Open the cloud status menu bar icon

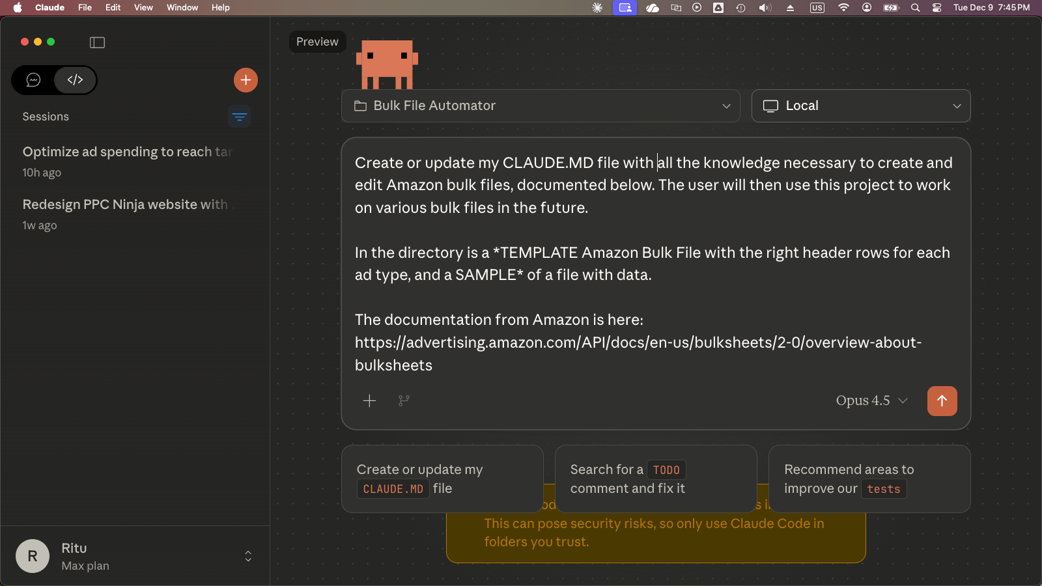pyautogui.click(x=653, y=8)
